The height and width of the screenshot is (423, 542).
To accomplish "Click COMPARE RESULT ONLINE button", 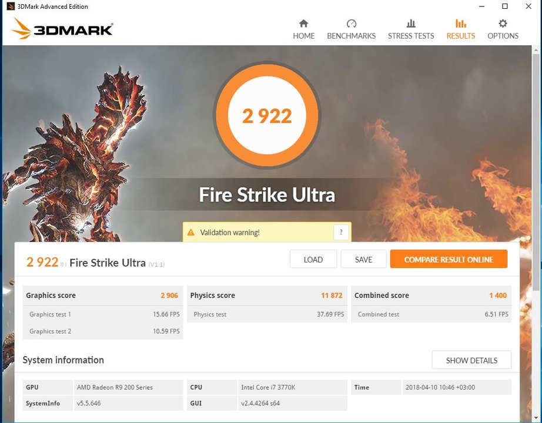I will tap(449, 259).
